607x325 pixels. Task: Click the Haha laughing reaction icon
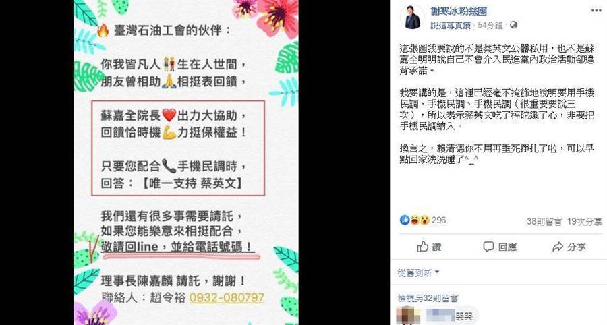click(x=415, y=220)
